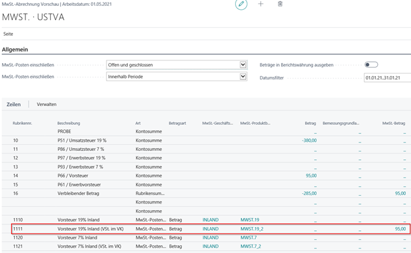Viewport: 411px width, 253px height.
Task: Click the plus new record icon
Action: click(x=260, y=4)
